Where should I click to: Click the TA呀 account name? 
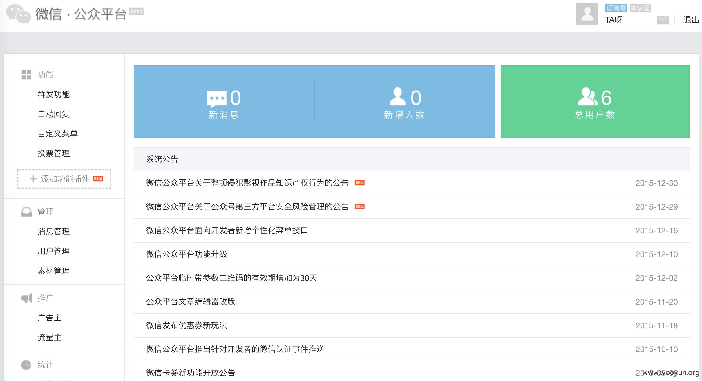pyautogui.click(x=614, y=20)
